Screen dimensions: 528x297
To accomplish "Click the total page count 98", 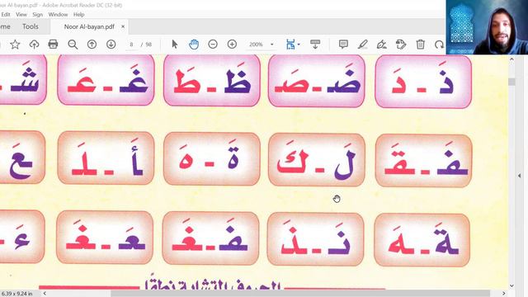I will tap(148, 45).
